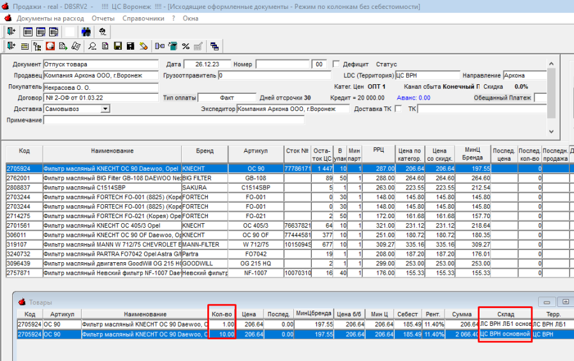Click the yellow floppy save icon

pyautogui.click(x=118, y=46)
